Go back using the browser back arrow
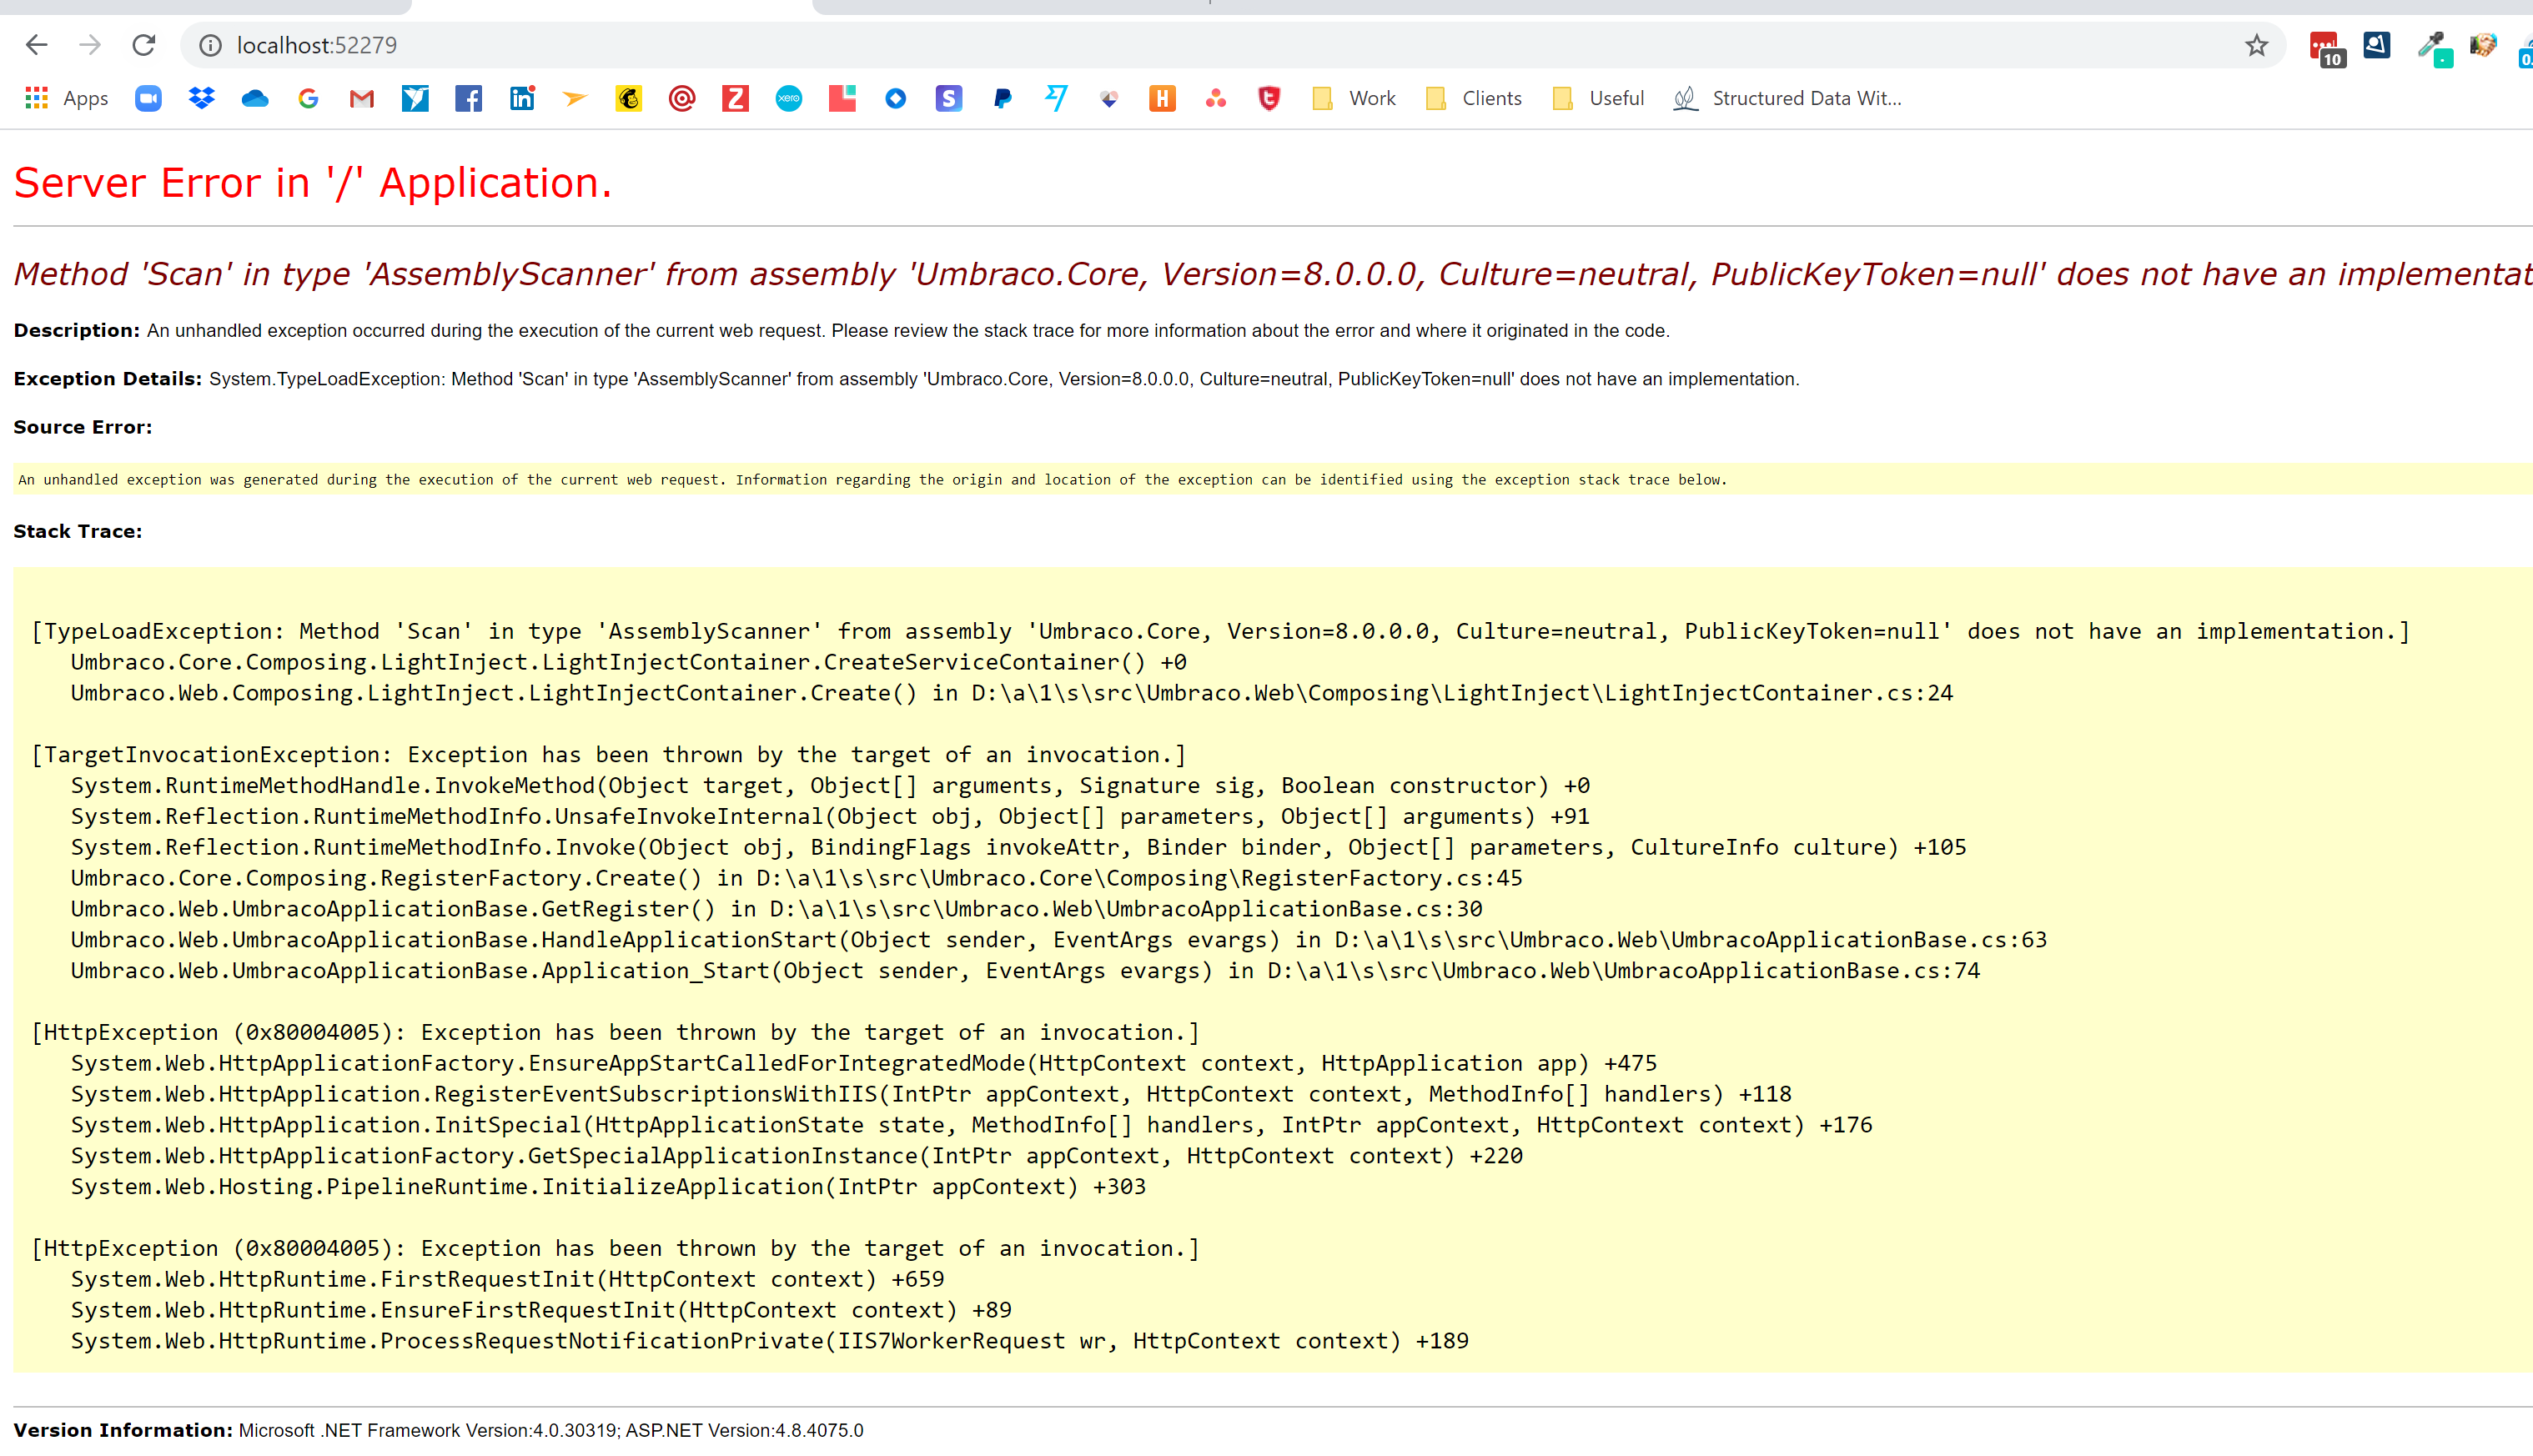The image size is (2533, 1456). tap(37, 45)
